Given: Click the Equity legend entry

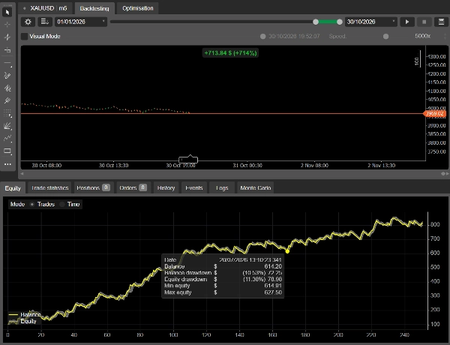Looking at the screenshot, I should [22, 321].
